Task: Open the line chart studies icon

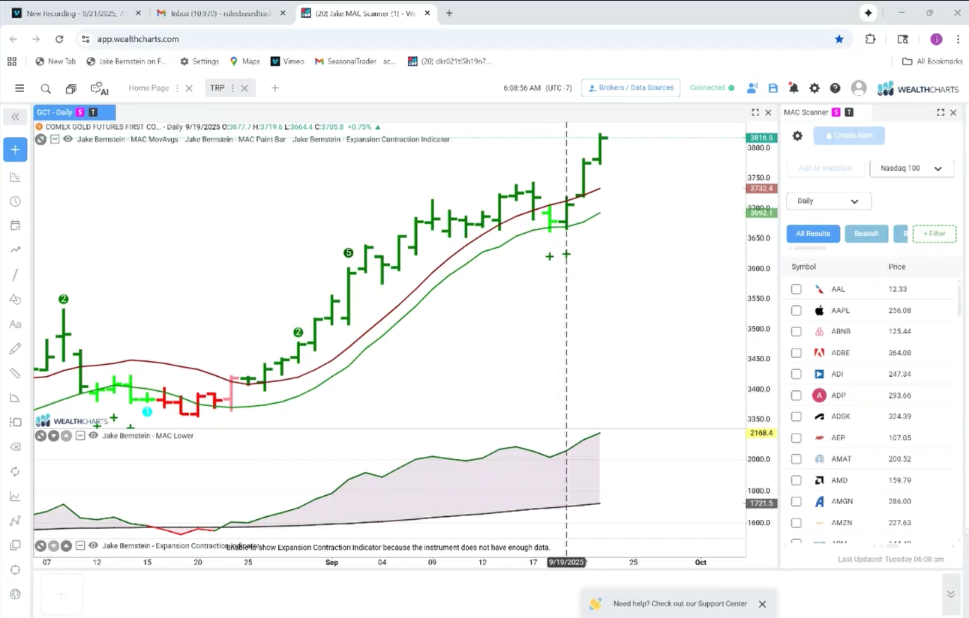Action: click(15, 496)
